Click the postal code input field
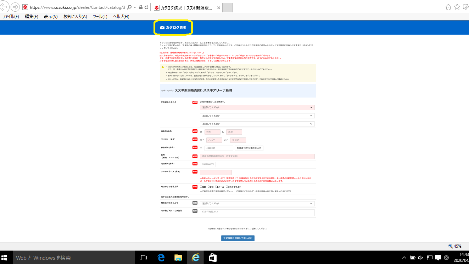 click(x=219, y=148)
